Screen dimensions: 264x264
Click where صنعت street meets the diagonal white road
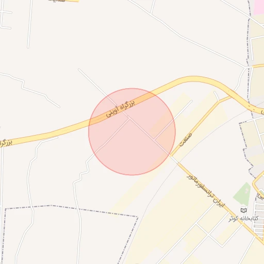click(x=170, y=155)
